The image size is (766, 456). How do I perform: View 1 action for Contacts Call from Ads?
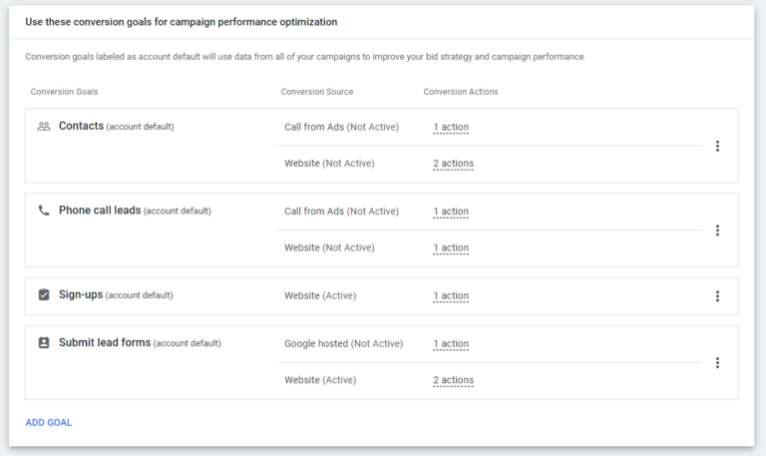coord(451,128)
